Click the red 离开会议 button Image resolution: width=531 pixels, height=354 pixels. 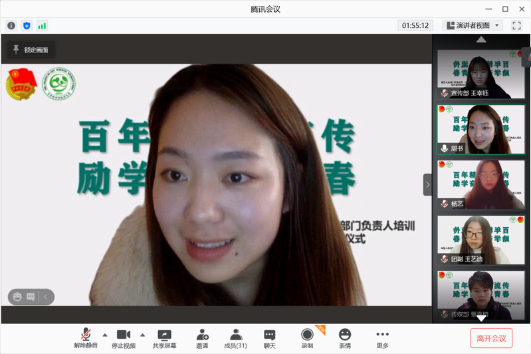point(491,338)
